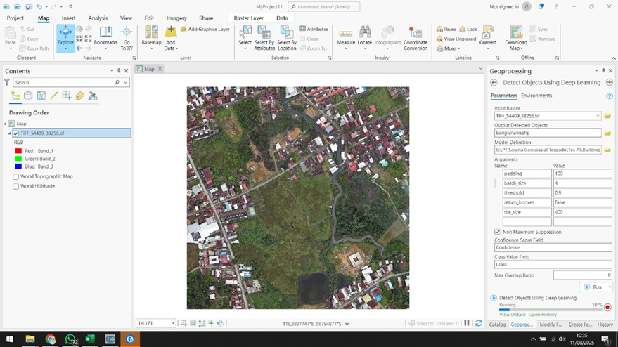Screen dimensions: 618x347
Task: Open Select By Location
Action: pyautogui.click(x=287, y=38)
